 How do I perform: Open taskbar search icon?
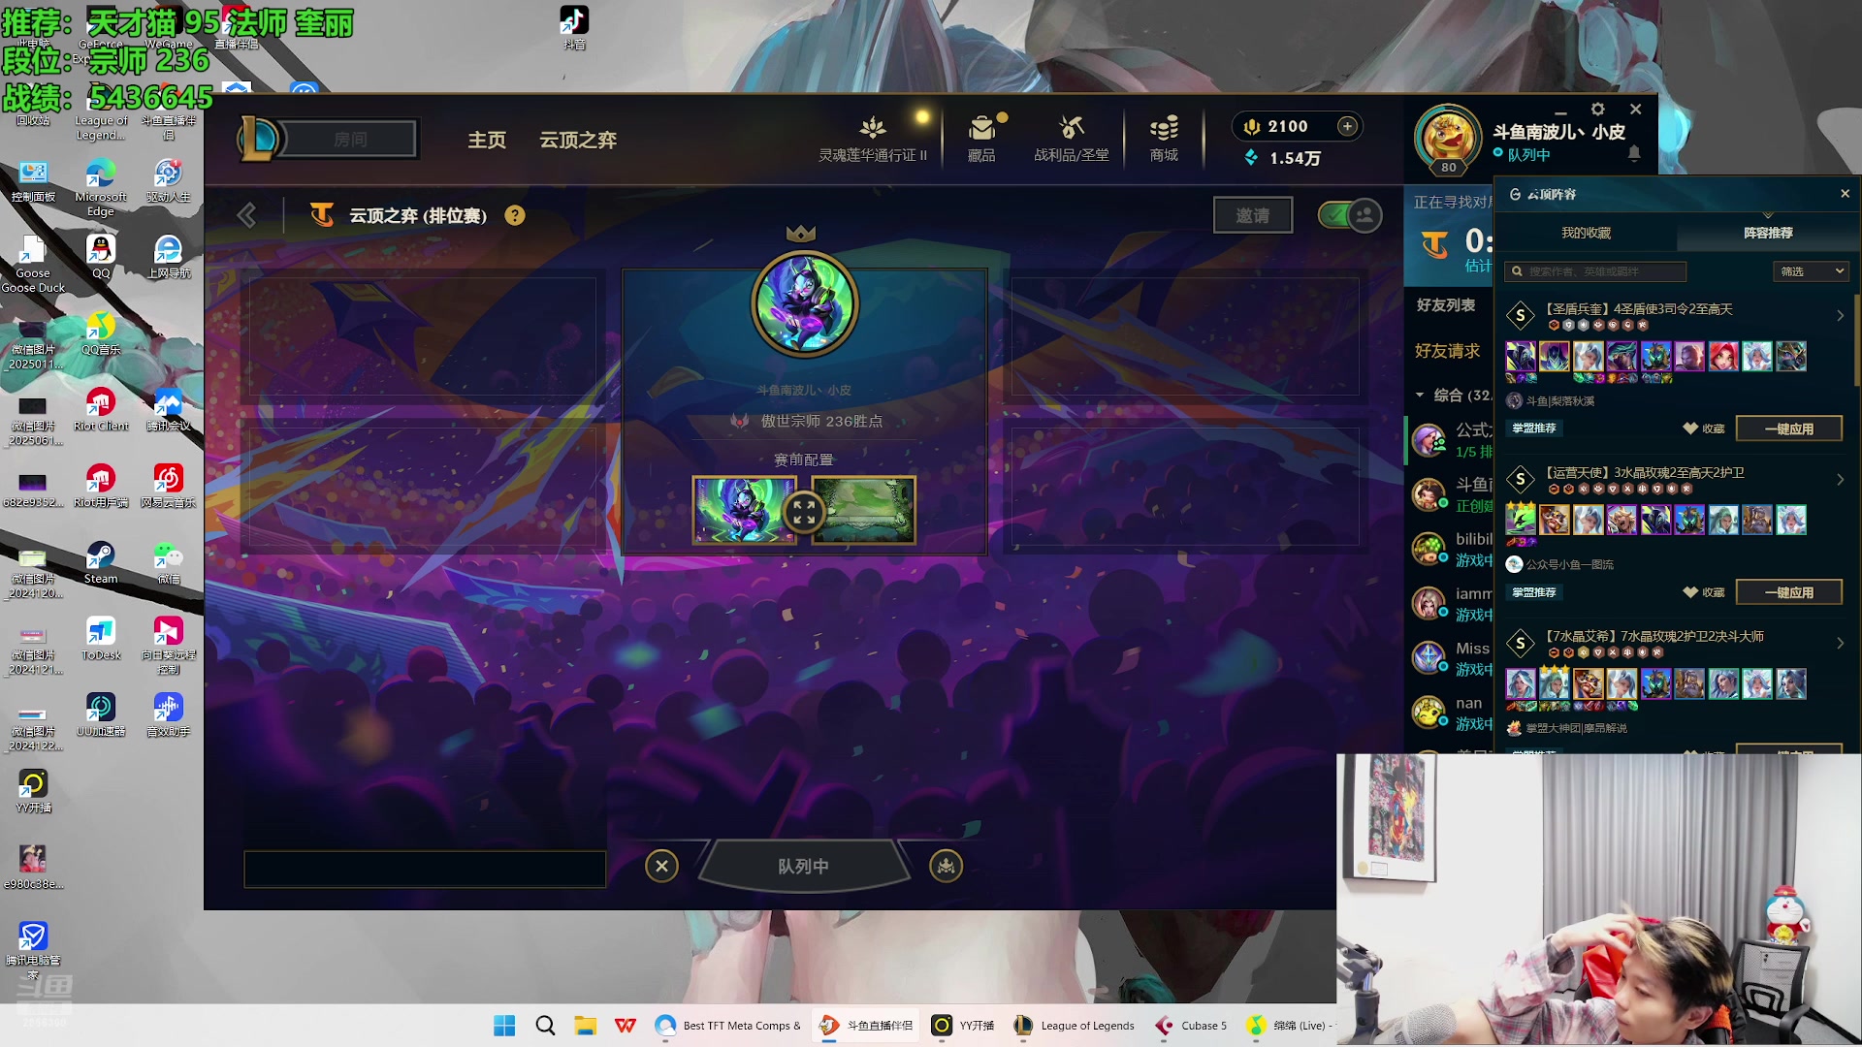pyautogui.click(x=545, y=1026)
